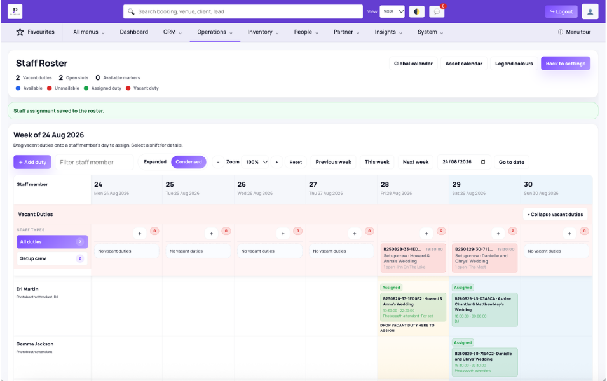Open the Global calendar
This screenshot has height=381, width=607.
(413, 63)
